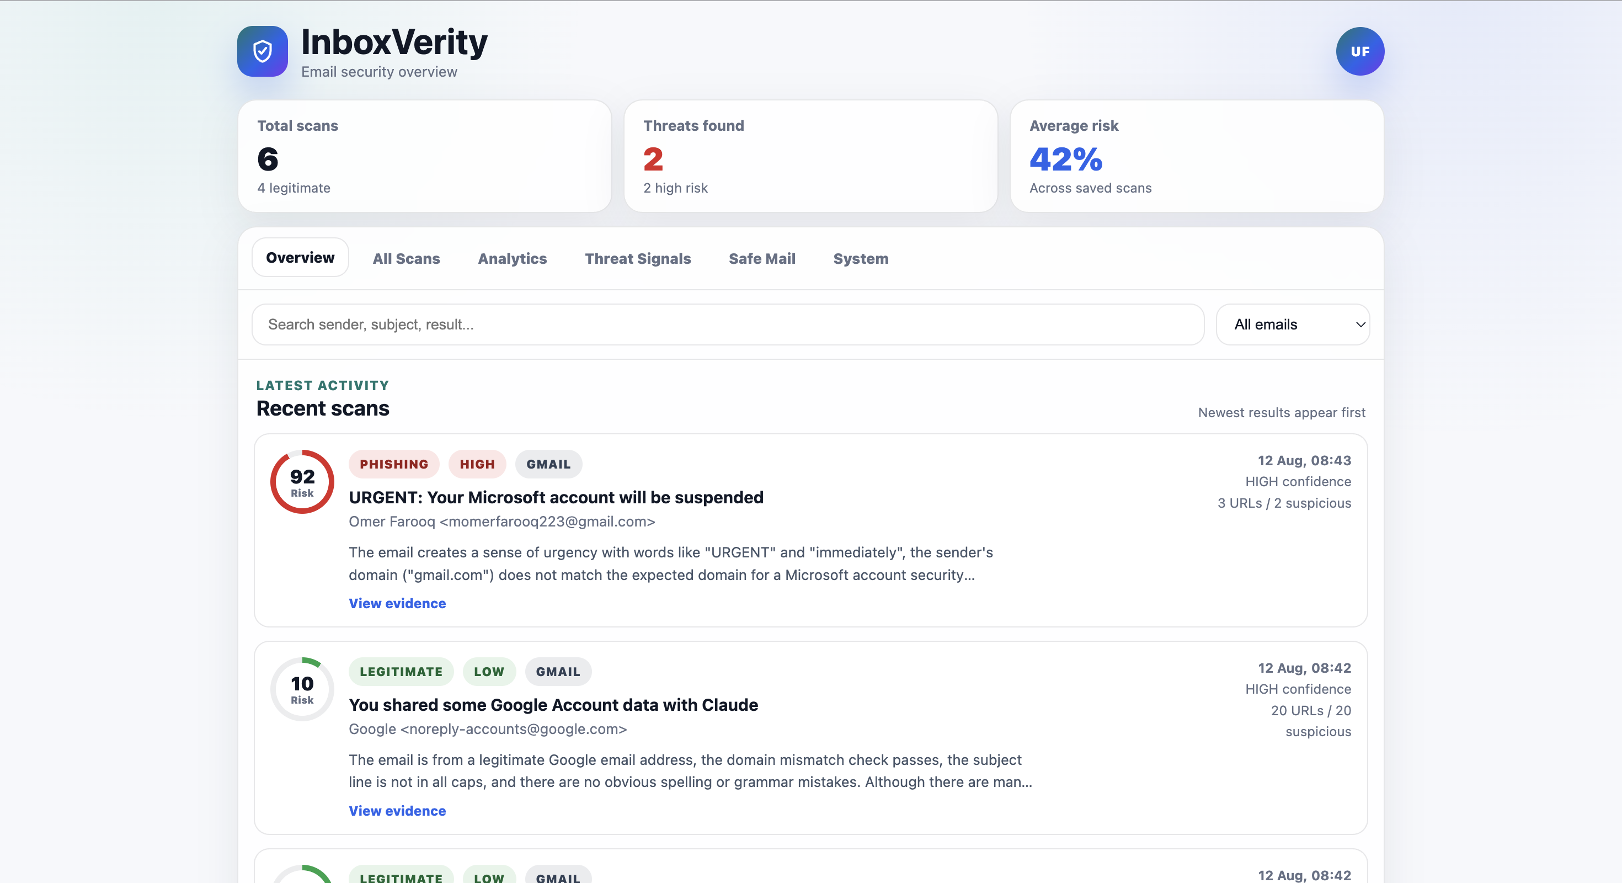Click the PHISHING badge
The image size is (1622, 883).
click(394, 464)
